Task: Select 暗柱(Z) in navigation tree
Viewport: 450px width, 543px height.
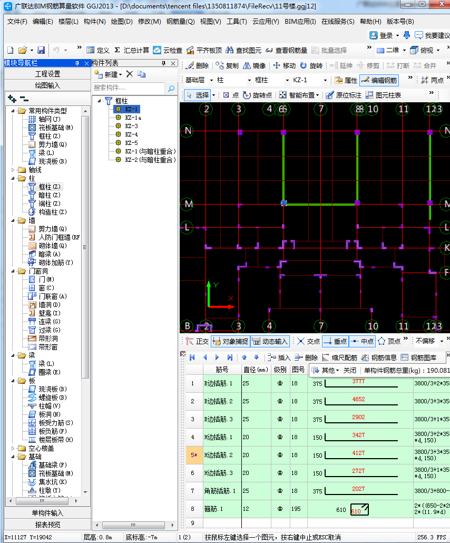Action: pos(50,195)
